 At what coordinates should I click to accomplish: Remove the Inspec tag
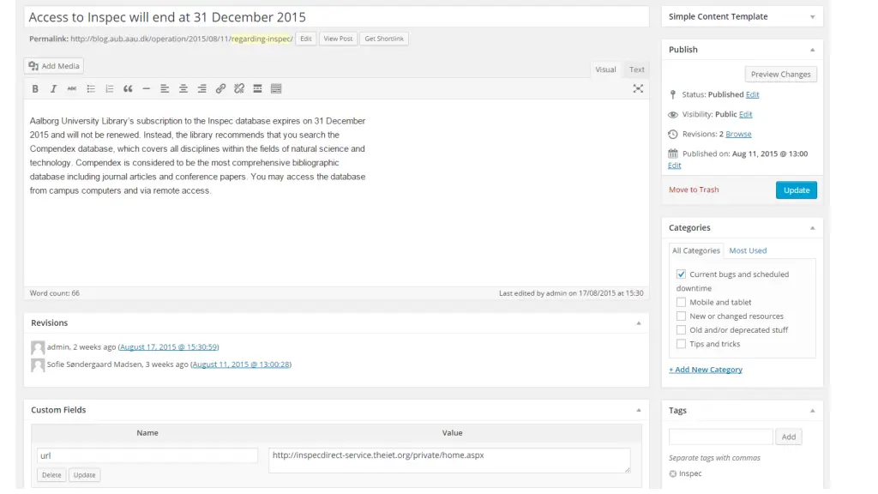click(x=673, y=473)
